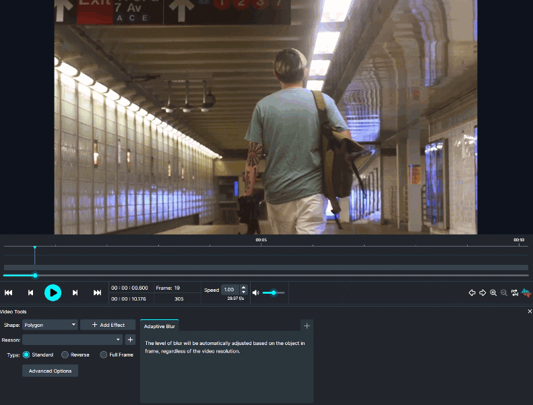
Task: Click the volume slider handle
Action: [x=274, y=292]
